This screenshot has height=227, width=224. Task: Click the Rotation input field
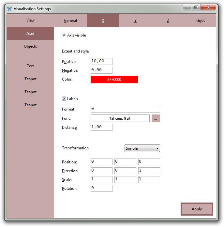coord(101,188)
